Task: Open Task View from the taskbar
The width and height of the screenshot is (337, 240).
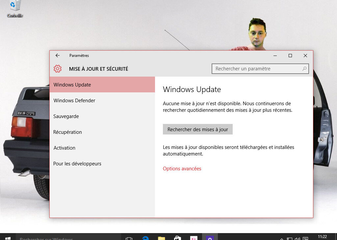Action: point(129,238)
